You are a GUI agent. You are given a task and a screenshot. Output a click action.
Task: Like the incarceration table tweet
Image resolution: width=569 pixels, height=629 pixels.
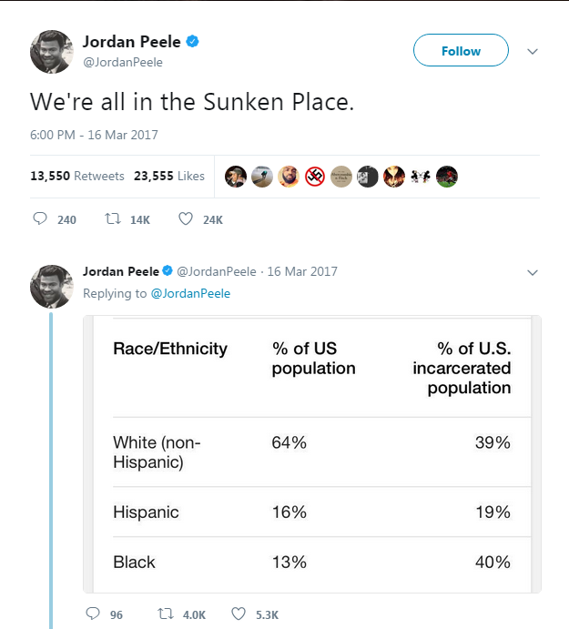coord(239,614)
